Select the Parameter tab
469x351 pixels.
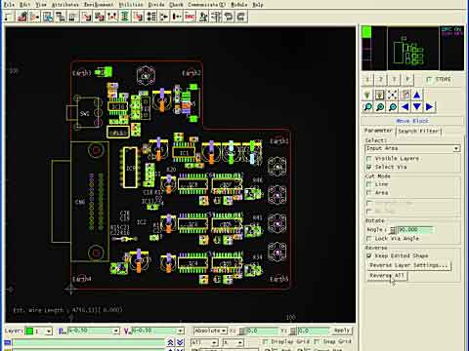click(378, 130)
